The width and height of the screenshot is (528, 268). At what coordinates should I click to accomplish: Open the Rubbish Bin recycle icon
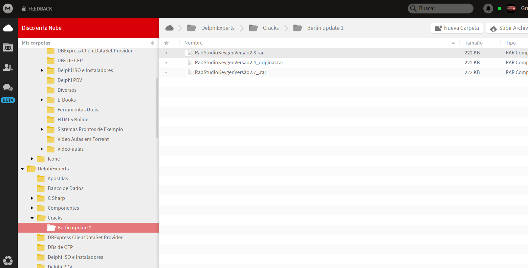click(8, 261)
